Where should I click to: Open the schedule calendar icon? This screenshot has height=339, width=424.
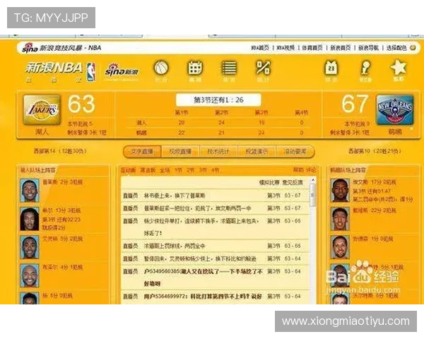(x=194, y=69)
